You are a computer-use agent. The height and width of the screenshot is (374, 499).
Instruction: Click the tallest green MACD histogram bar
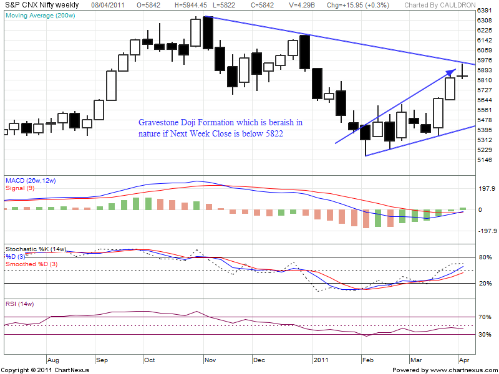click(x=148, y=204)
